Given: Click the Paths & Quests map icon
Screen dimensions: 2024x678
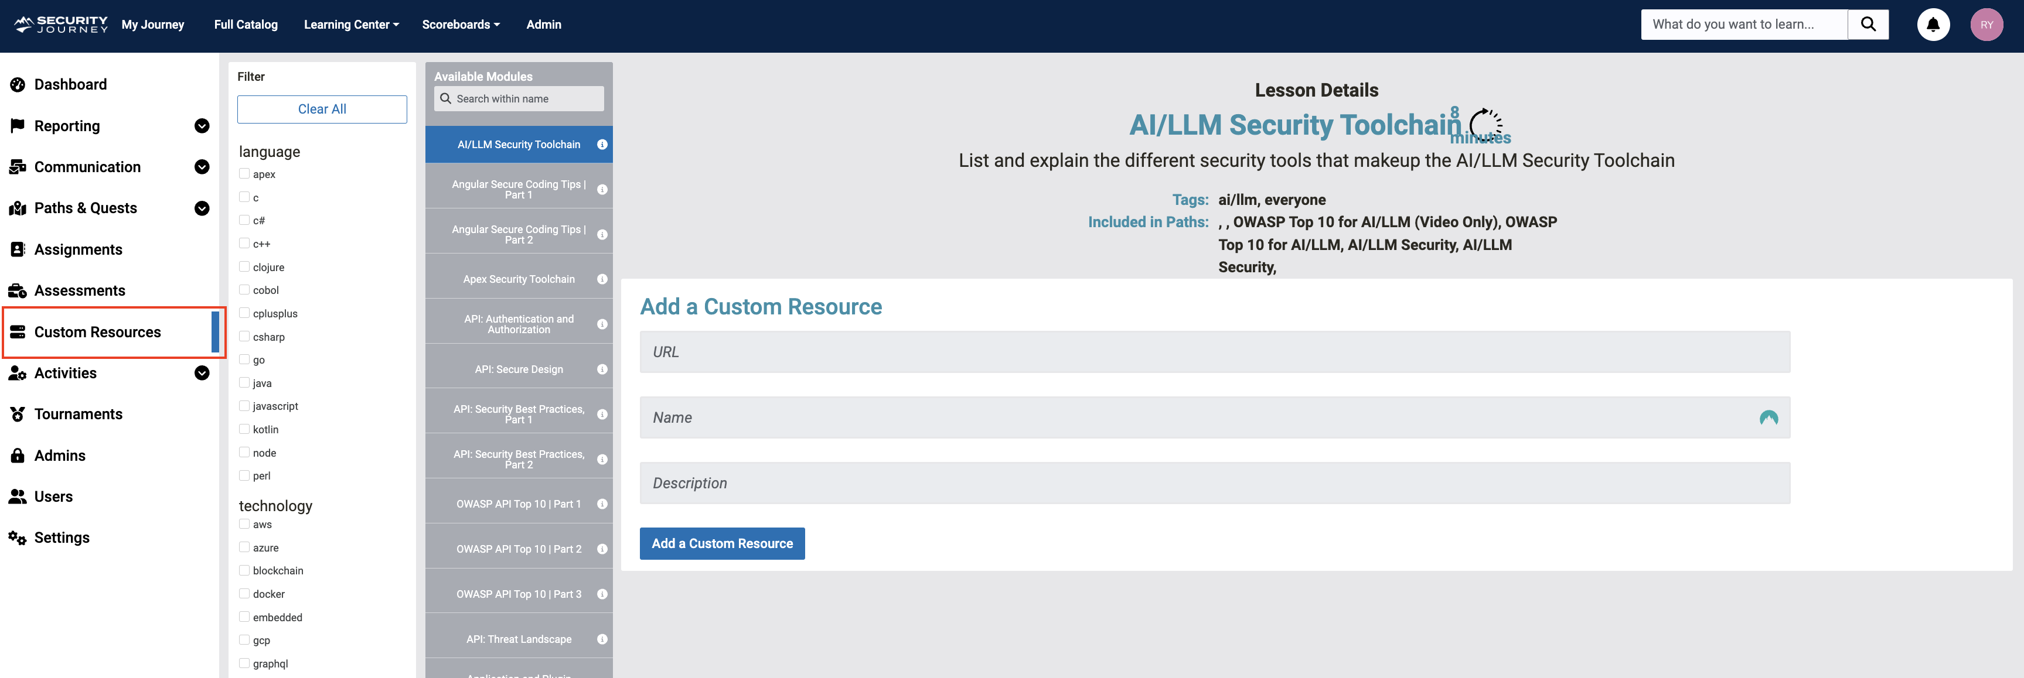Looking at the screenshot, I should pyautogui.click(x=17, y=208).
